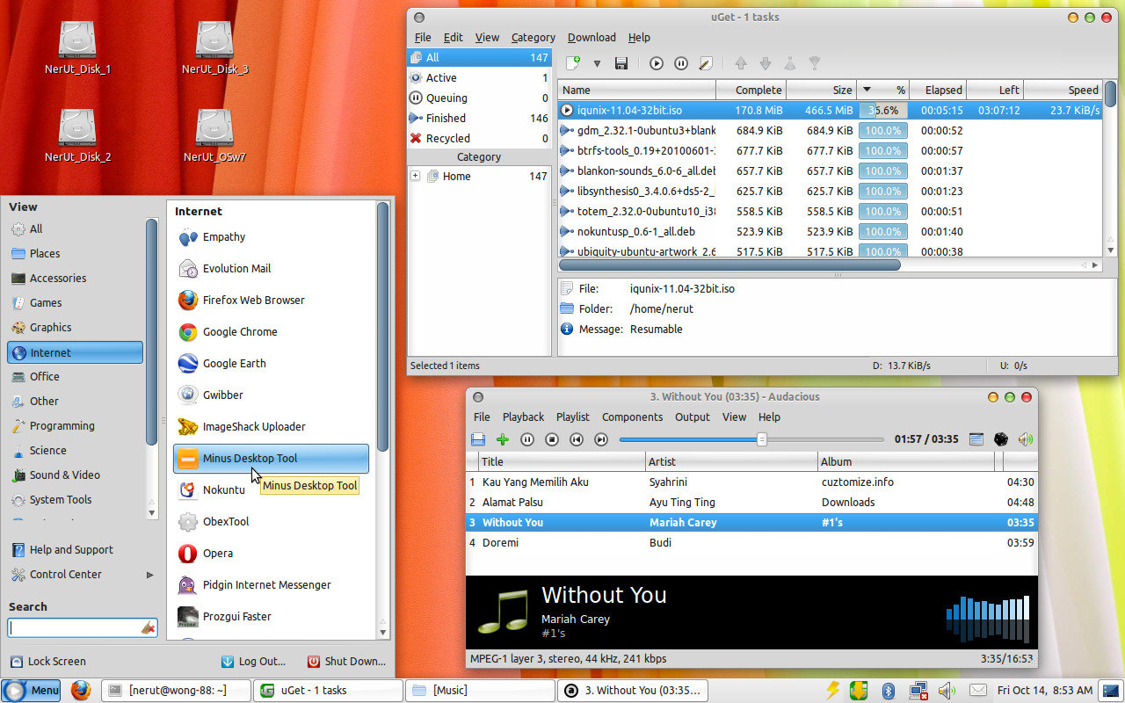Select the nokuntusp_0.6-1_all.deb download row
This screenshot has height=703, width=1125.
(830, 231)
